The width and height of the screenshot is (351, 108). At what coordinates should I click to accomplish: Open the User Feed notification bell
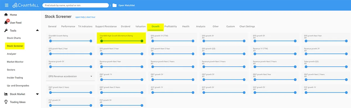click(6, 22)
